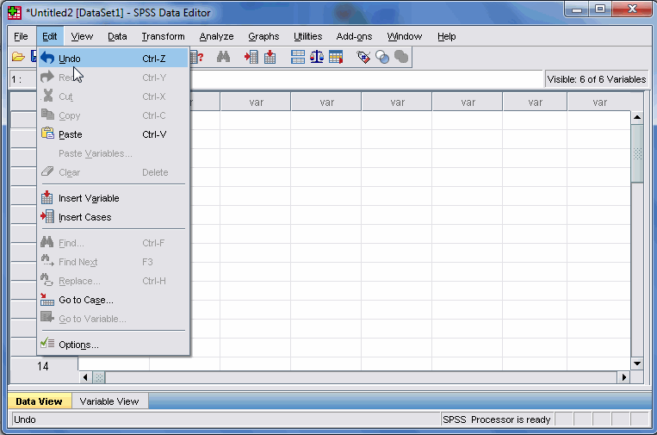The image size is (657, 435).
Task: Open the Add-ons menu
Action: [x=355, y=36]
